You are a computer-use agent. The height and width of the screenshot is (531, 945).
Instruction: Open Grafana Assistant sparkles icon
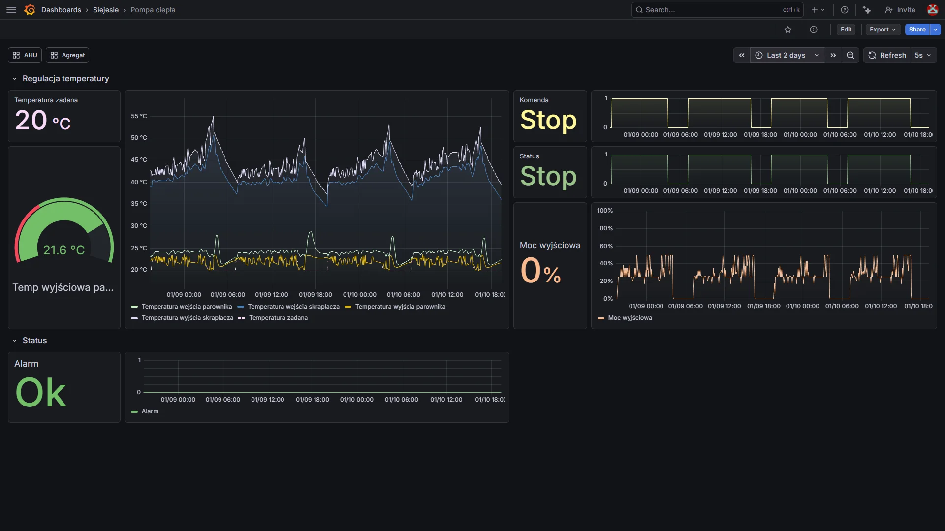867,10
